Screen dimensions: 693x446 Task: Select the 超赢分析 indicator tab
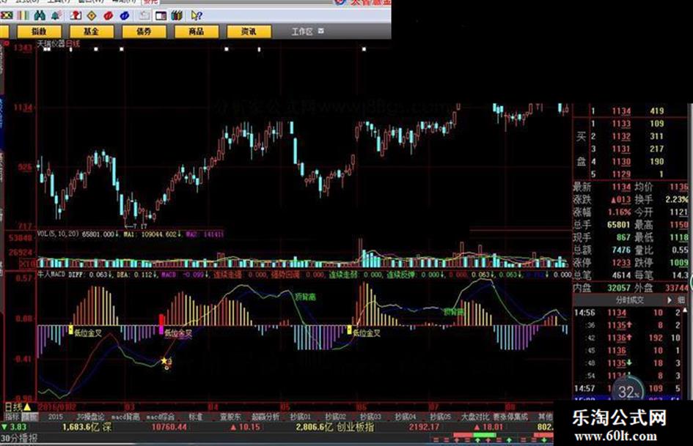(x=265, y=417)
